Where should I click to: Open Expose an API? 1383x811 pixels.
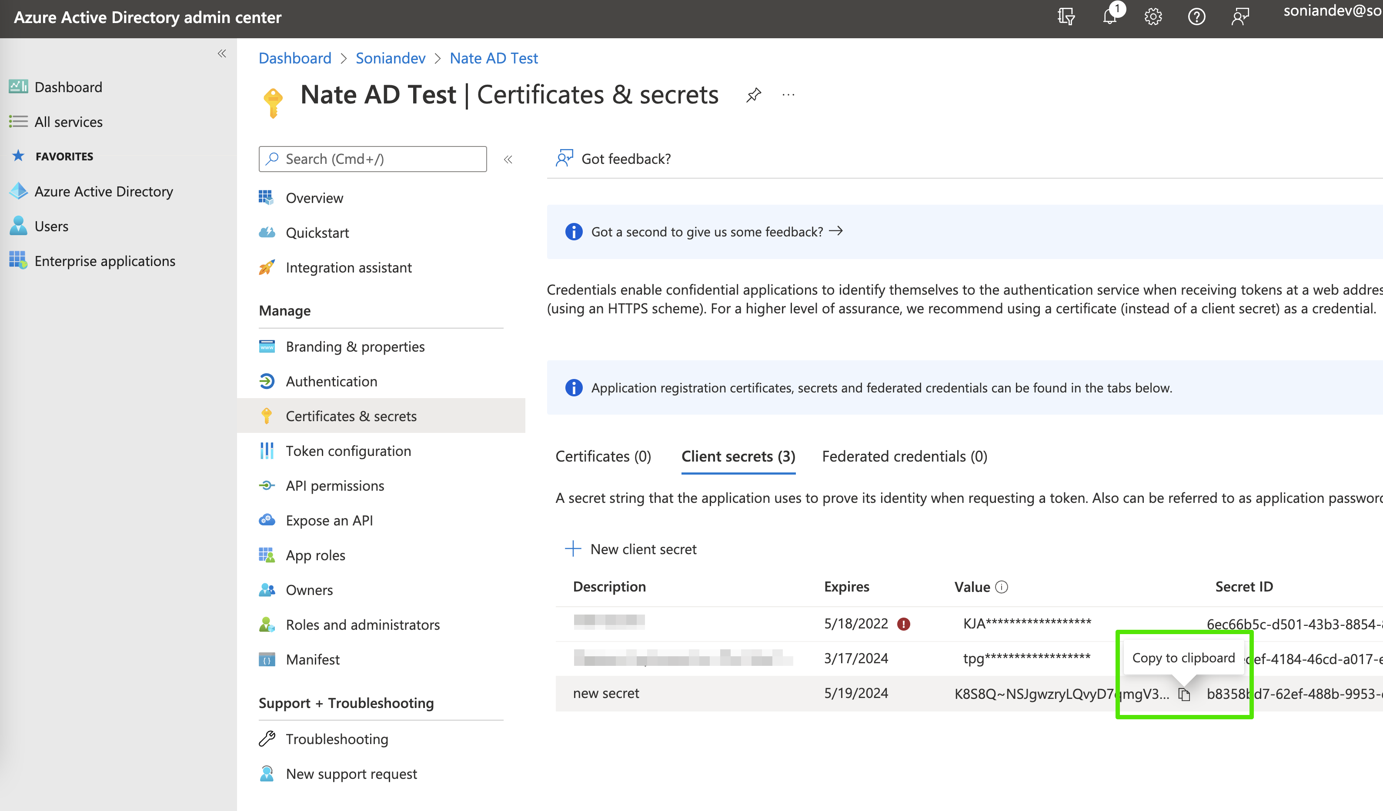[329, 520]
